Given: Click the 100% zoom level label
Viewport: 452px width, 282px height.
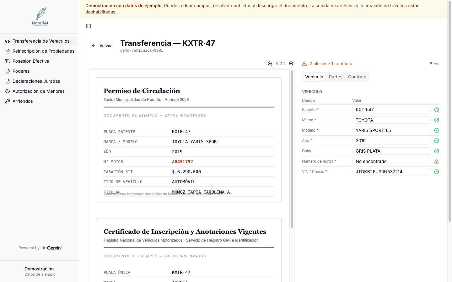Looking at the screenshot, I should tap(281, 64).
